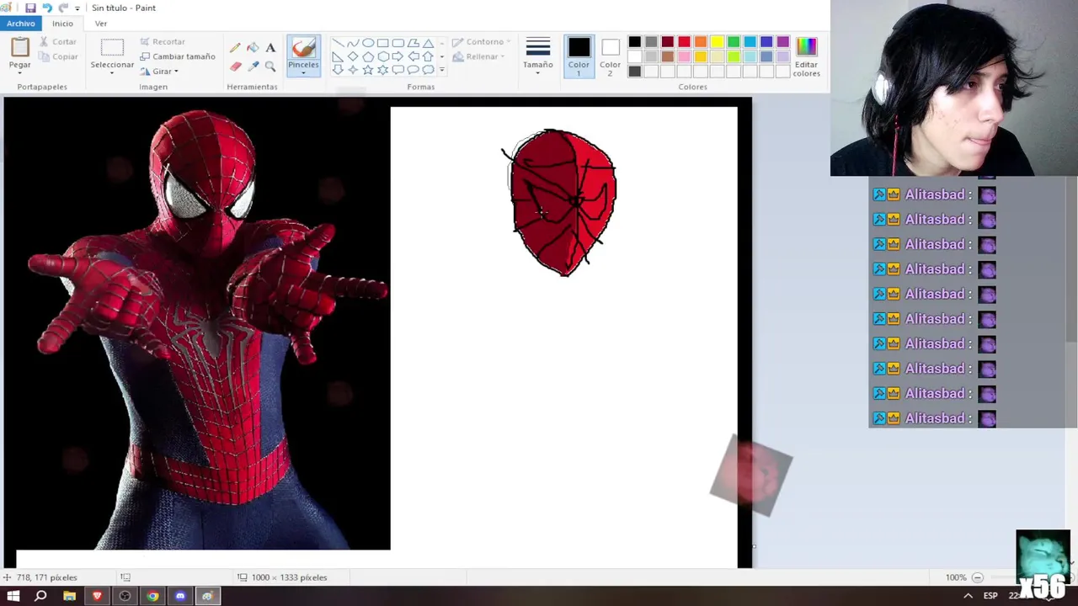
Task: Click Cambiar tamaño (resize) button
Action: pyautogui.click(x=178, y=56)
